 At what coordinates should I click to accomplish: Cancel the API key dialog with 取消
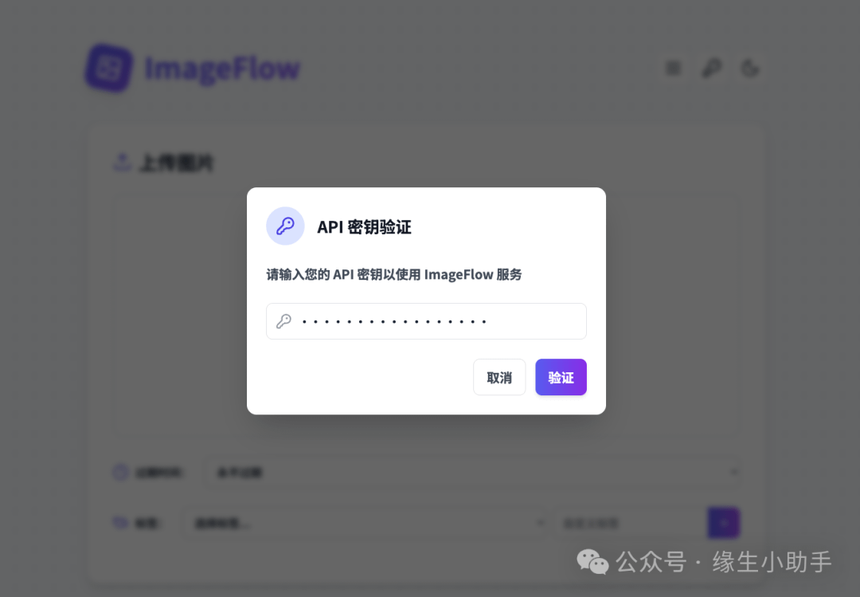tap(499, 377)
